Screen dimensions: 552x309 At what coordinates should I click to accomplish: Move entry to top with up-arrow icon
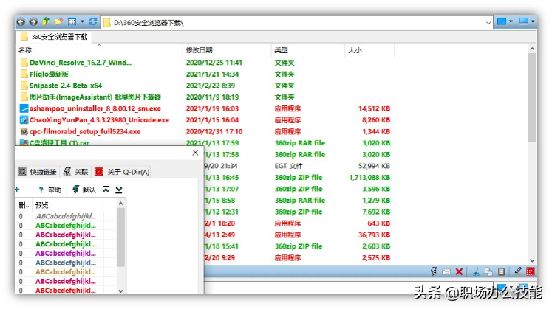tap(106, 190)
